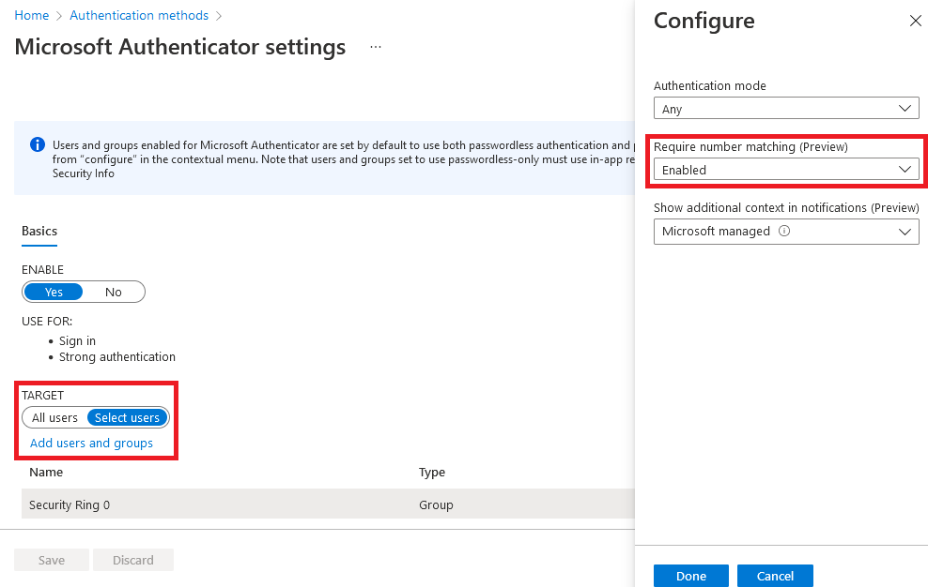This screenshot has height=587, width=928.
Task: Set Enable toggle to No
Action: pos(114,293)
